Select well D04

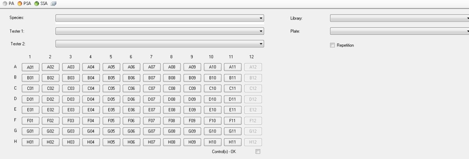[91, 99]
